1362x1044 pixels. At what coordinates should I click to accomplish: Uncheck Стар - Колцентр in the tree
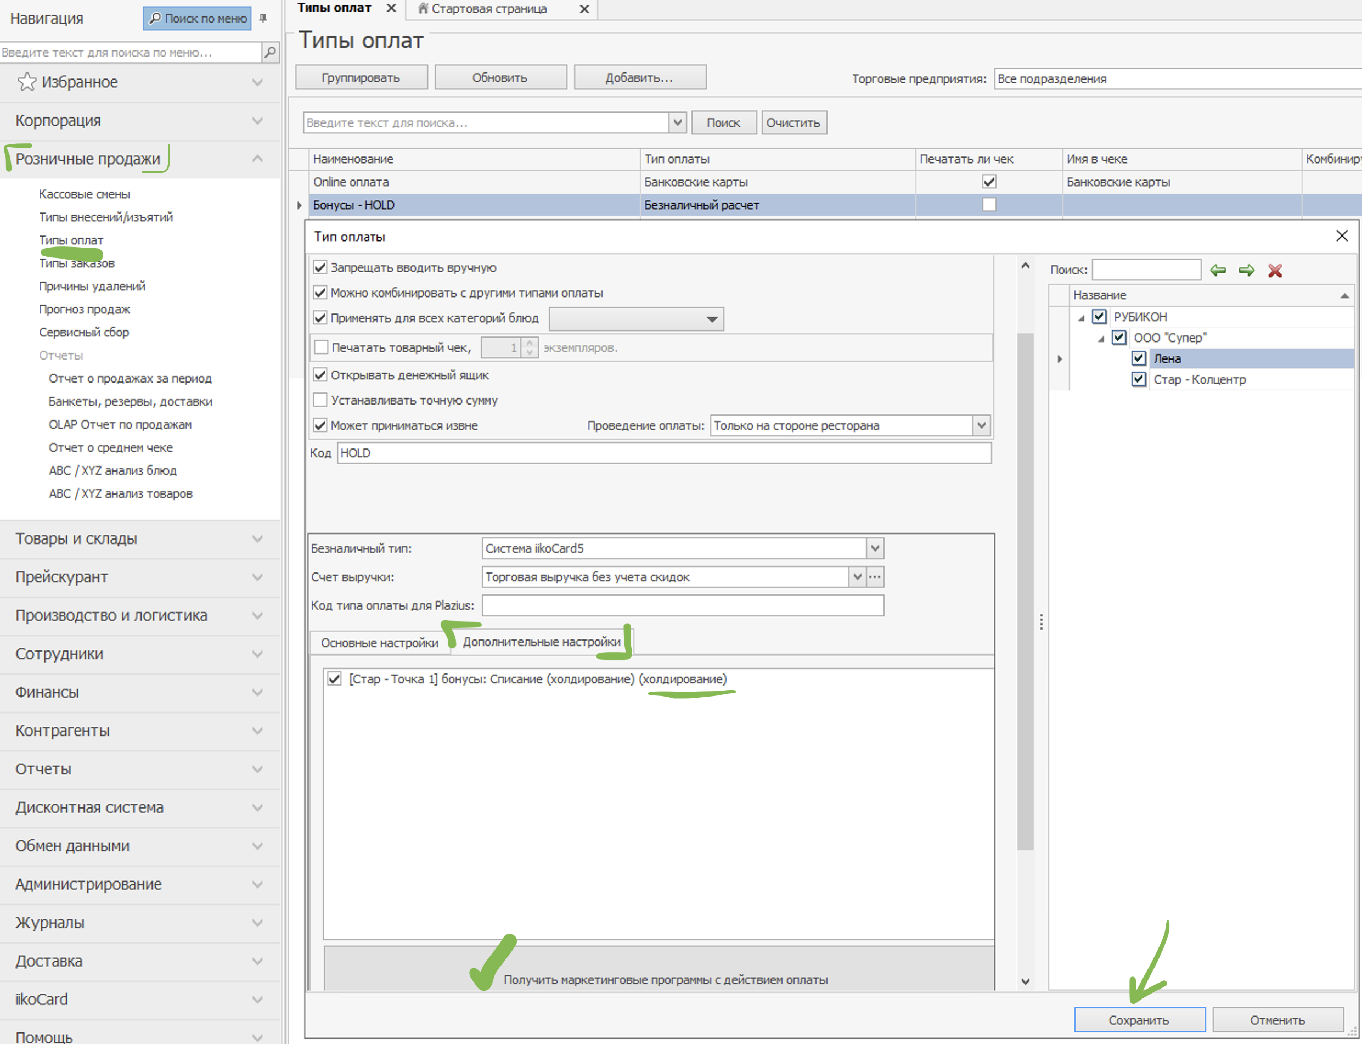coord(1138,379)
